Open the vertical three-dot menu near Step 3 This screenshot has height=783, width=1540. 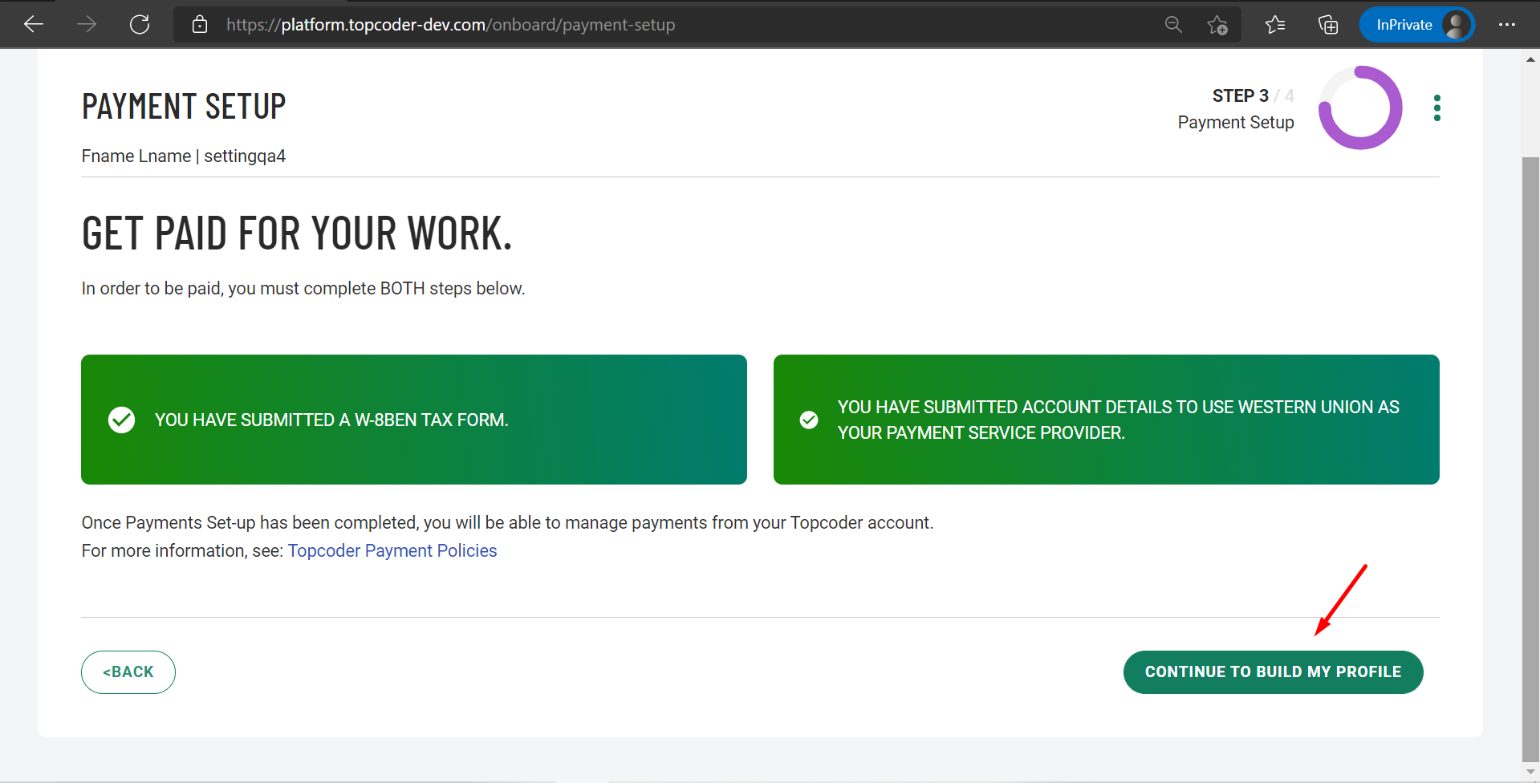click(x=1436, y=107)
